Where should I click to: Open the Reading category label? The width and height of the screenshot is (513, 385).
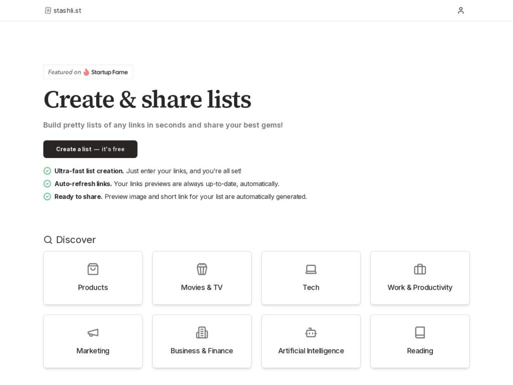tap(420, 351)
